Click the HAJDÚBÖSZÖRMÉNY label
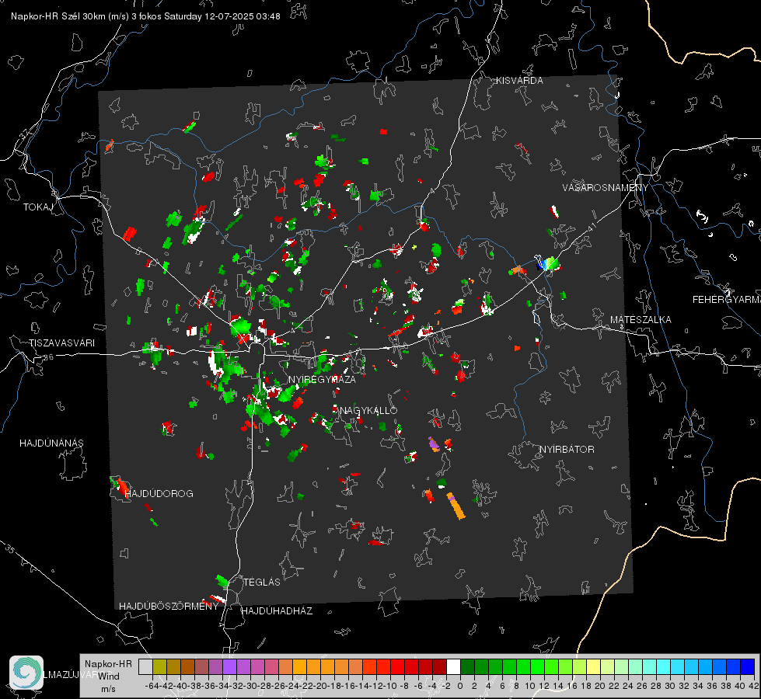This screenshot has width=761, height=699. 169,606
